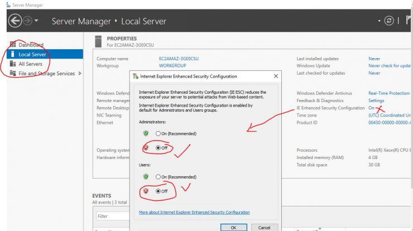This screenshot has width=413, height=231.
Task: Click IE Enhanced Security Configuration On link
Action: [371, 108]
